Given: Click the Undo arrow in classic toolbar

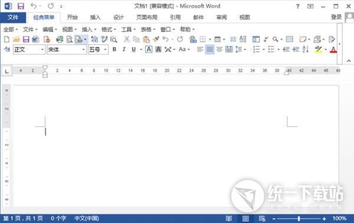Looking at the screenshot, I should (x=165, y=40).
